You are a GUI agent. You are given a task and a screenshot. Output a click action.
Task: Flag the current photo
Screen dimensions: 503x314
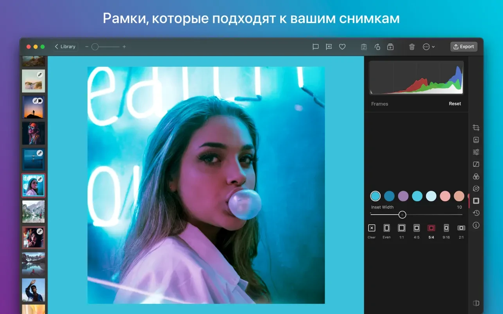(x=316, y=46)
